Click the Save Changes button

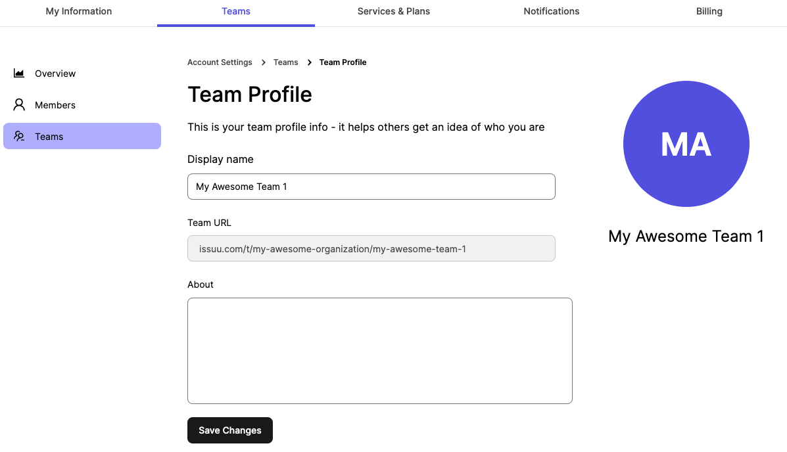pos(229,430)
